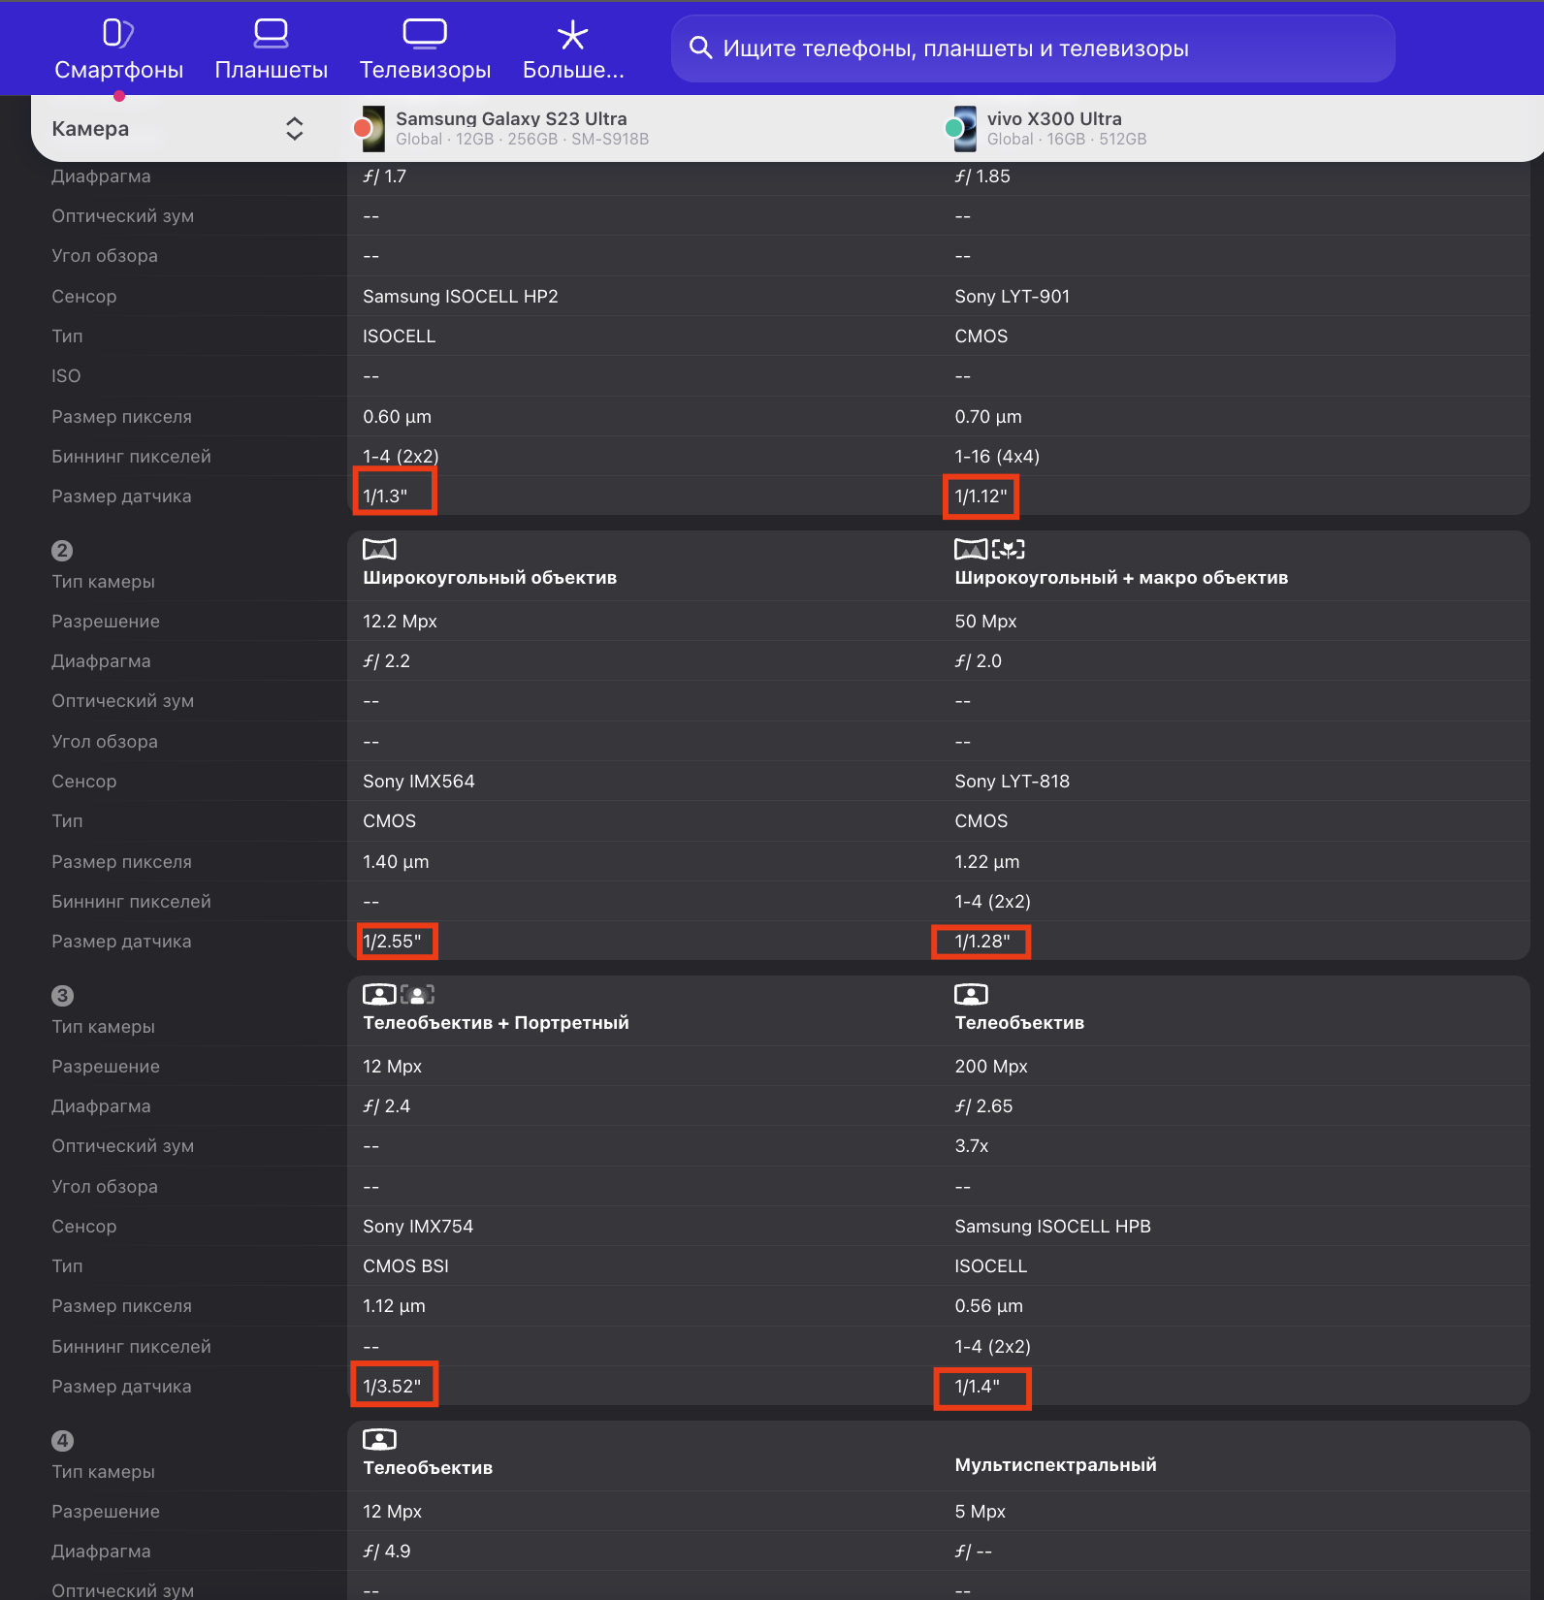Select the Samsung ISOCELL HP2 sensor value
Screen dimensions: 1544x1600
(x=461, y=297)
